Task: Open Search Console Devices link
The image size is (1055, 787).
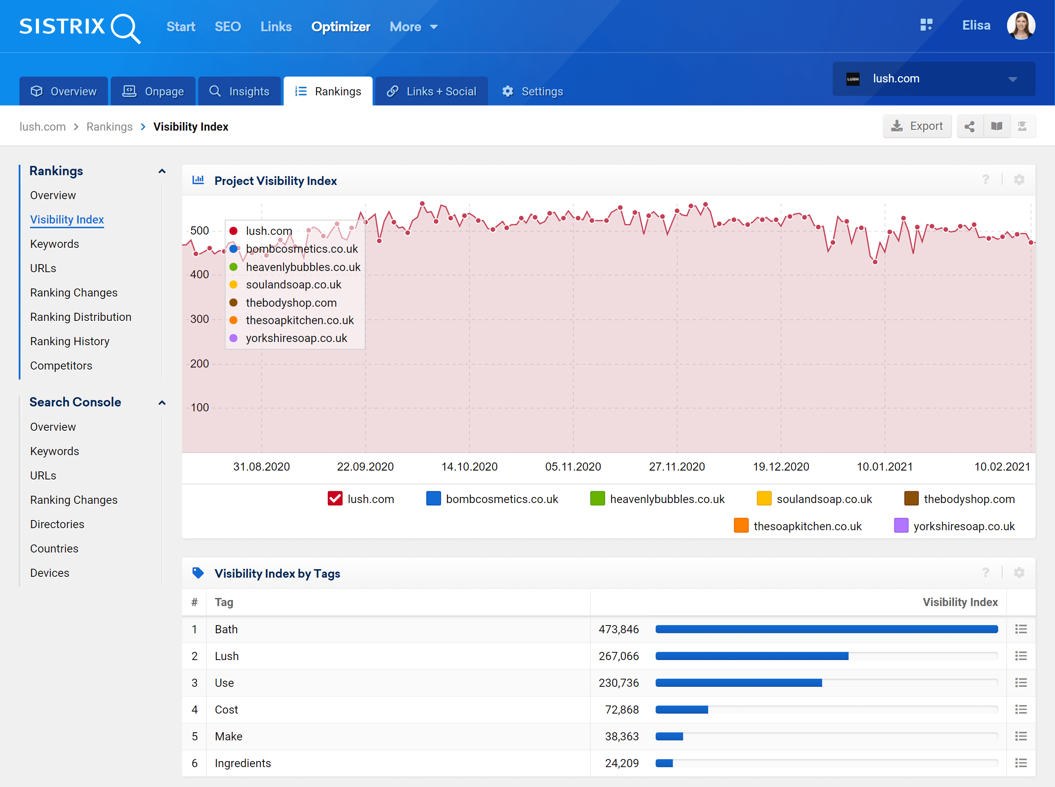Action: (x=50, y=573)
